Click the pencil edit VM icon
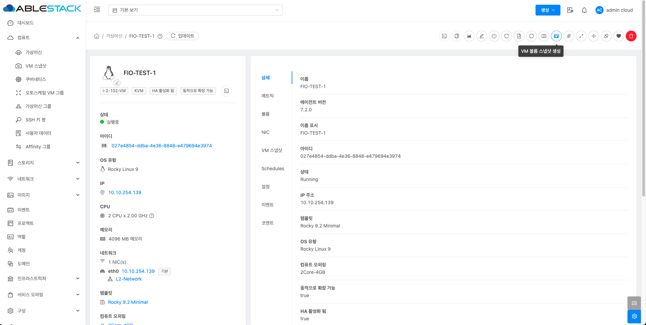The image size is (646, 325). point(482,36)
